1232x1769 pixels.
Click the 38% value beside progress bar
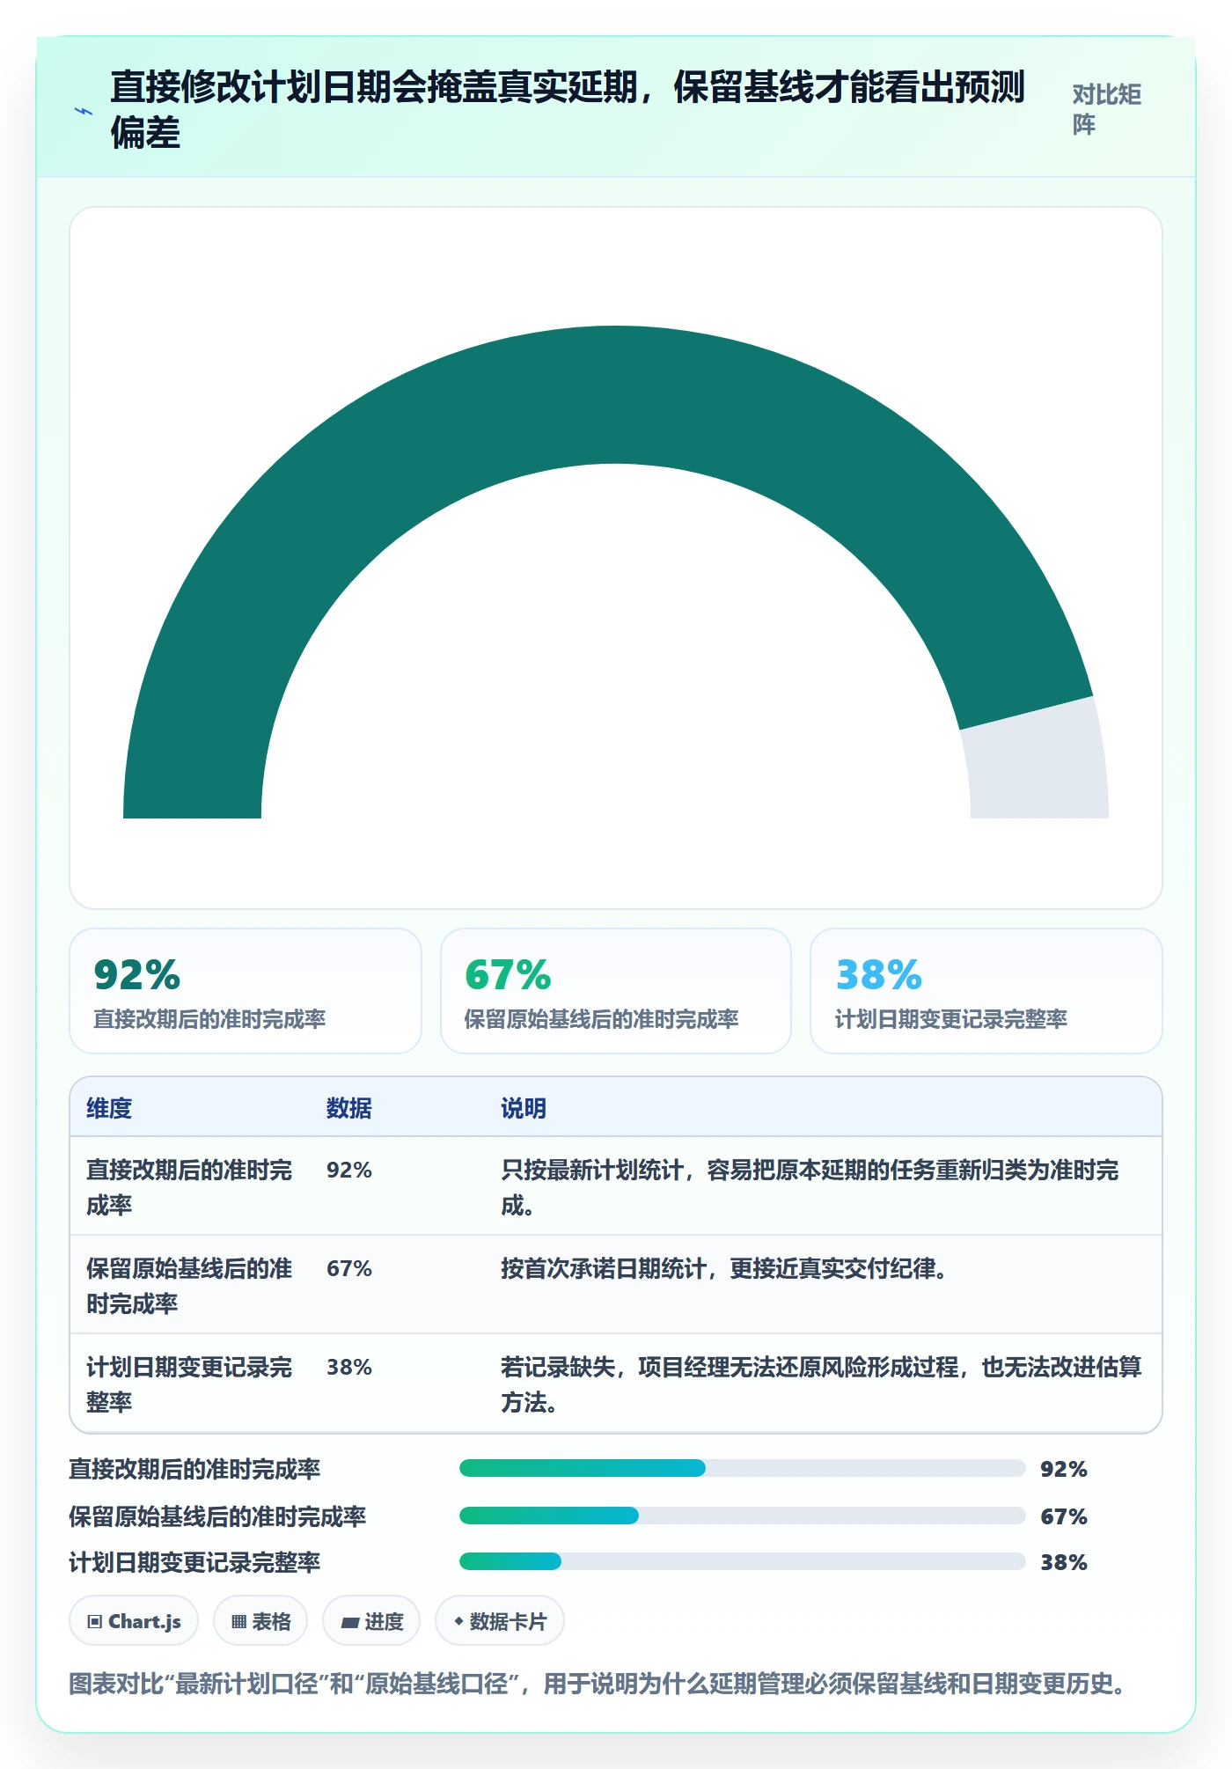pyautogui.click(x=1064, y=1562)
